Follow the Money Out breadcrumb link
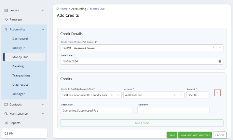 tap(97, 9)
